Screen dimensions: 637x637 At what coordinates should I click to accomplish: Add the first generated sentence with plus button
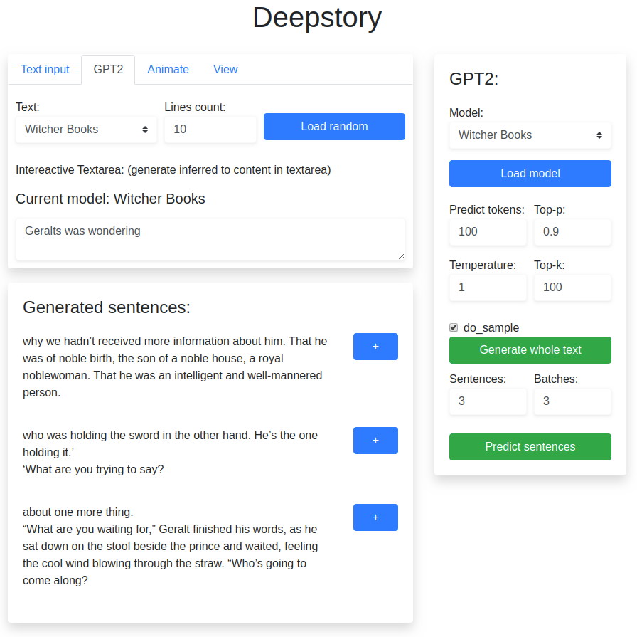tap(375, 347)
